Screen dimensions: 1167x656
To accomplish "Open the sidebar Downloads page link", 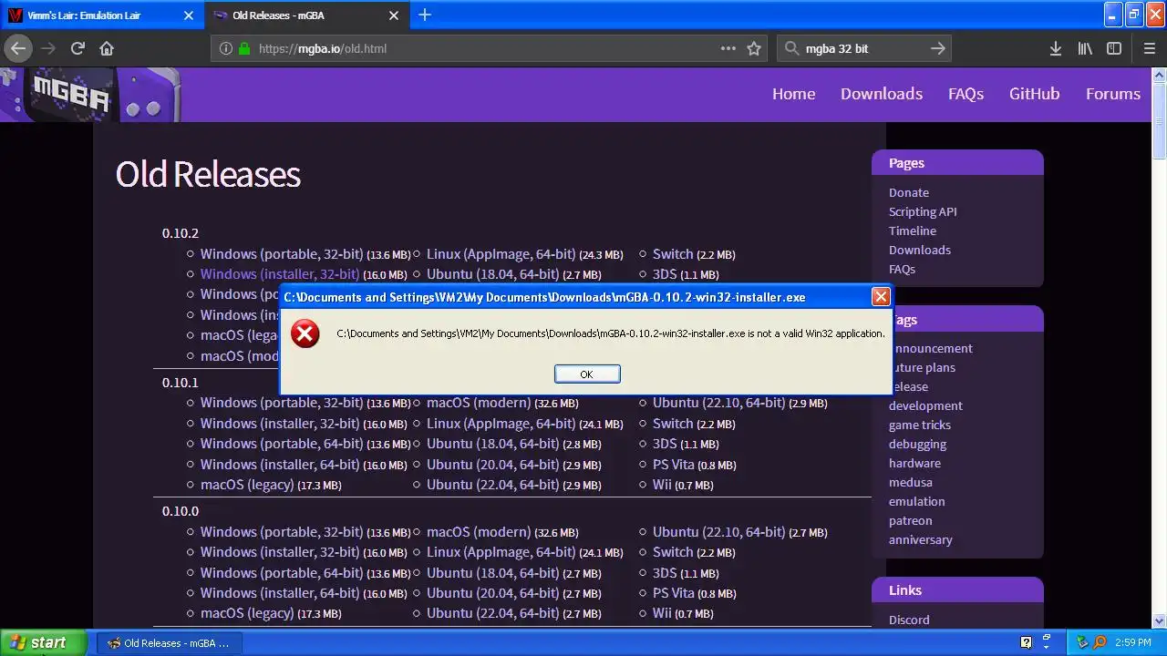I will pos(920,250).
